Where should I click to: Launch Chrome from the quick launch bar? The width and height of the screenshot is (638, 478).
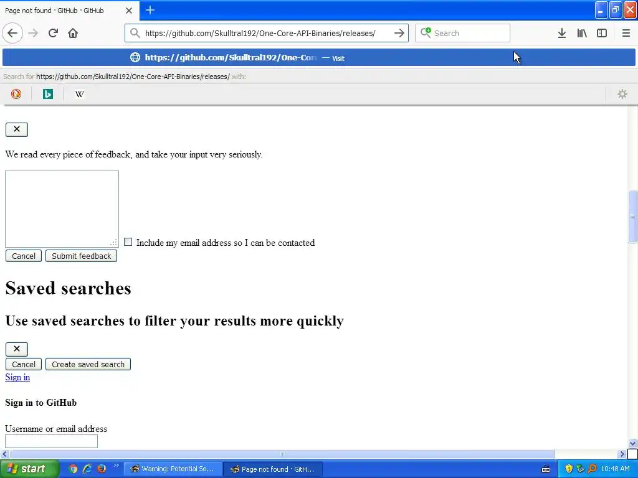pos(73,469)
